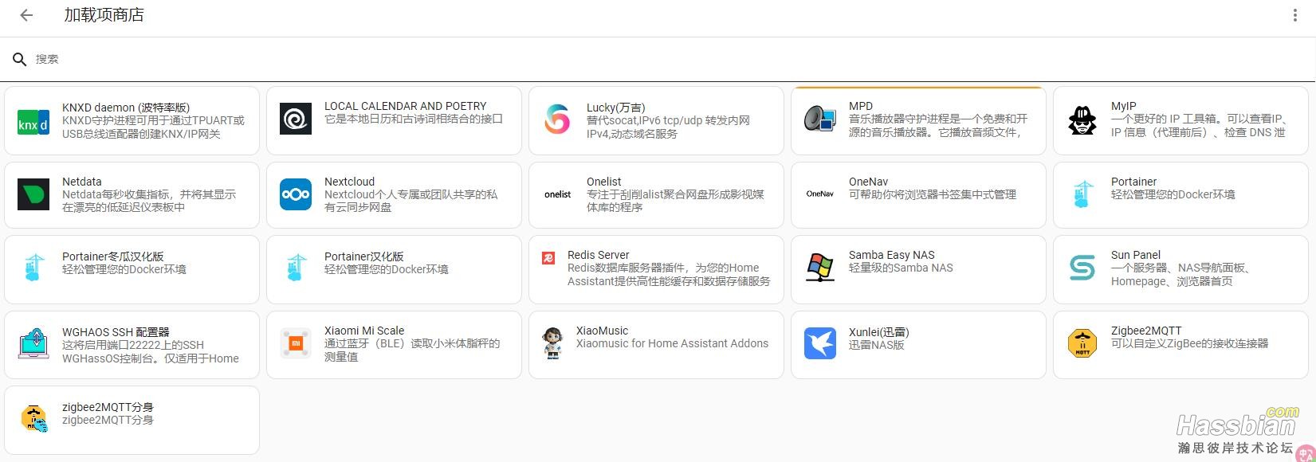Open the LOCAL CALENDAR AND POETRY title
Viewport: 1316px width, 462px height.
pos(405,106)
